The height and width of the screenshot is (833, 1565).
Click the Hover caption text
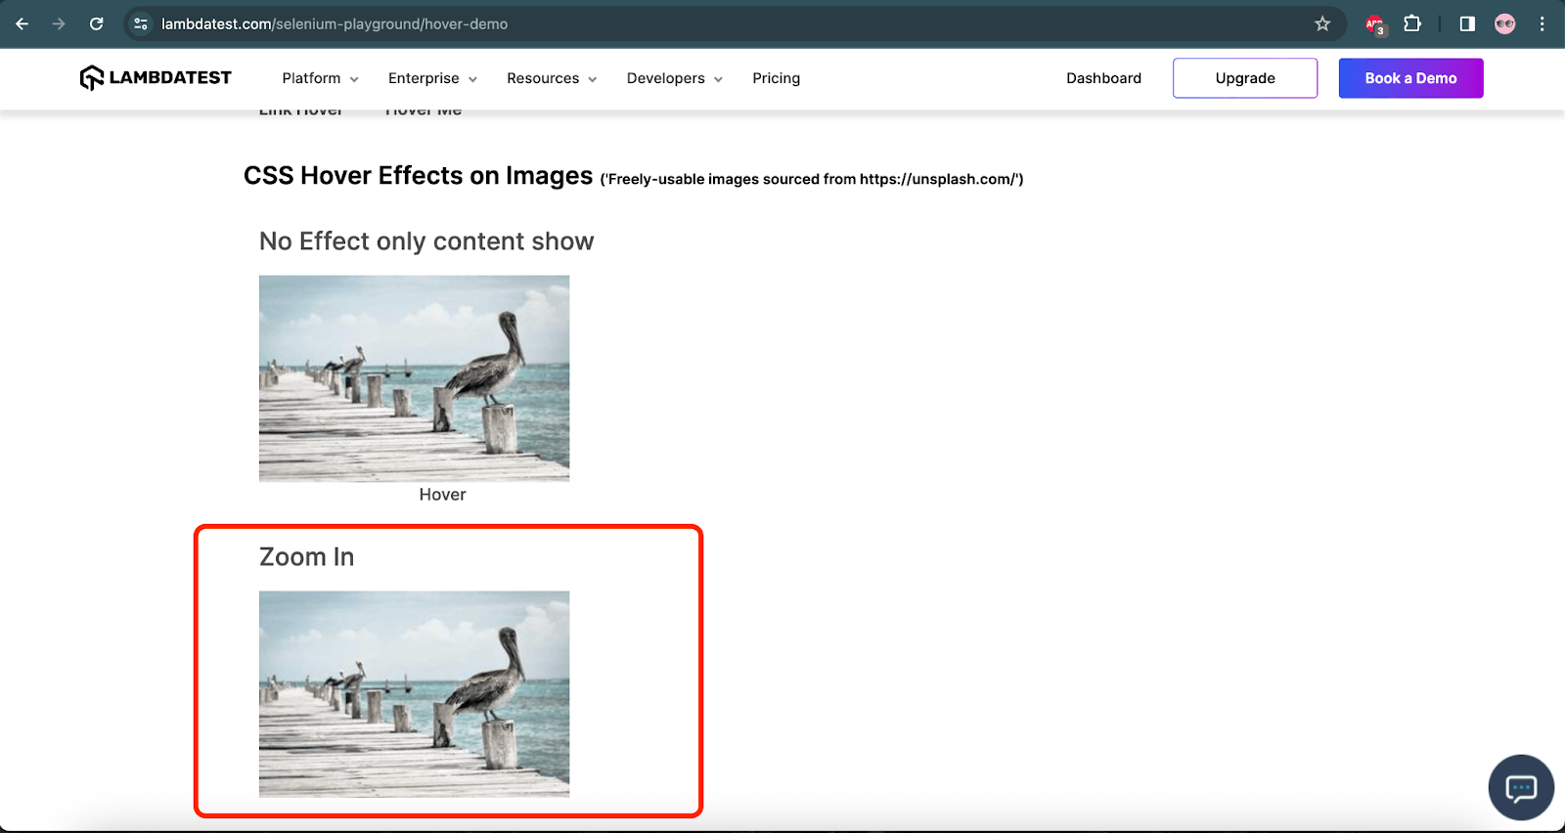[442, 495]
